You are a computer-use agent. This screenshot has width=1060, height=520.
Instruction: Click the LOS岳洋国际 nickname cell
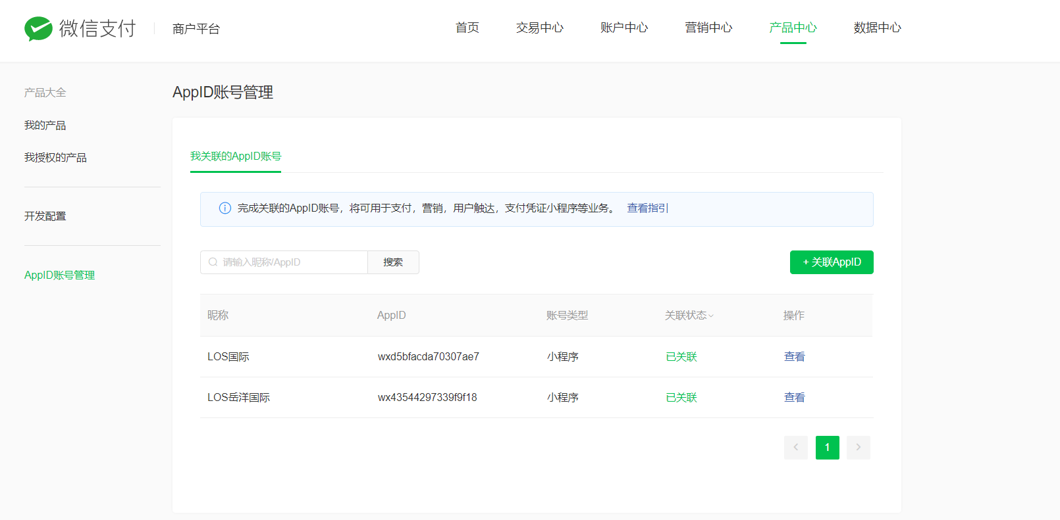click(x=239, y=398)
